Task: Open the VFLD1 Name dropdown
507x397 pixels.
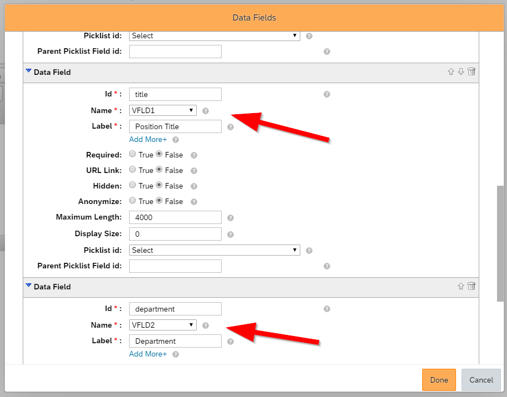Action: [163, 110]
